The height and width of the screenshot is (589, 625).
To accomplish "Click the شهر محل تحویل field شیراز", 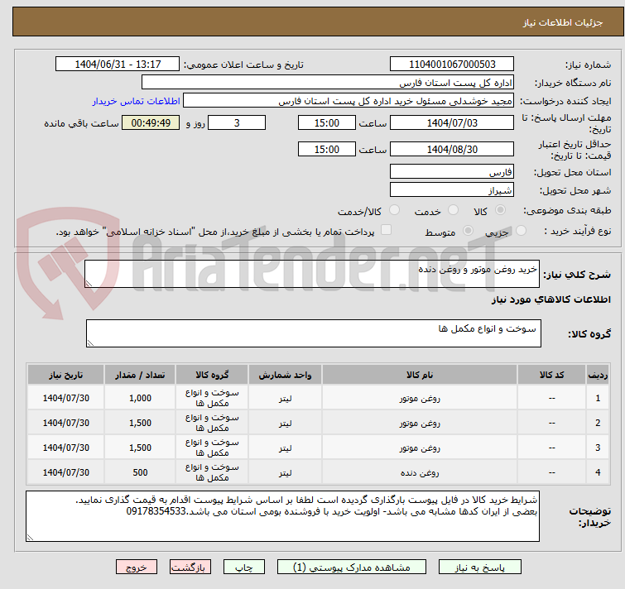I will [x=452, y=190].
